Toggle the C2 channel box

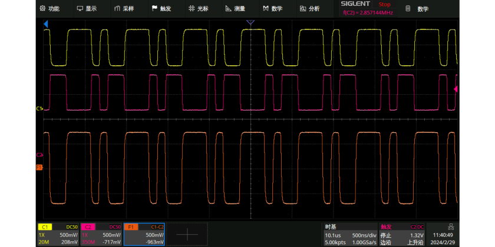tap(101, 234)
